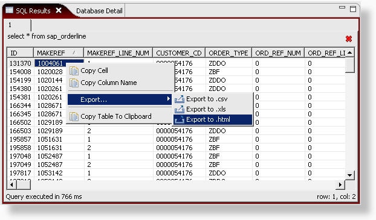Sort by MAKEREF_LINE_NUM column header
The image size is (376, 220).
[x=118, y=53]
